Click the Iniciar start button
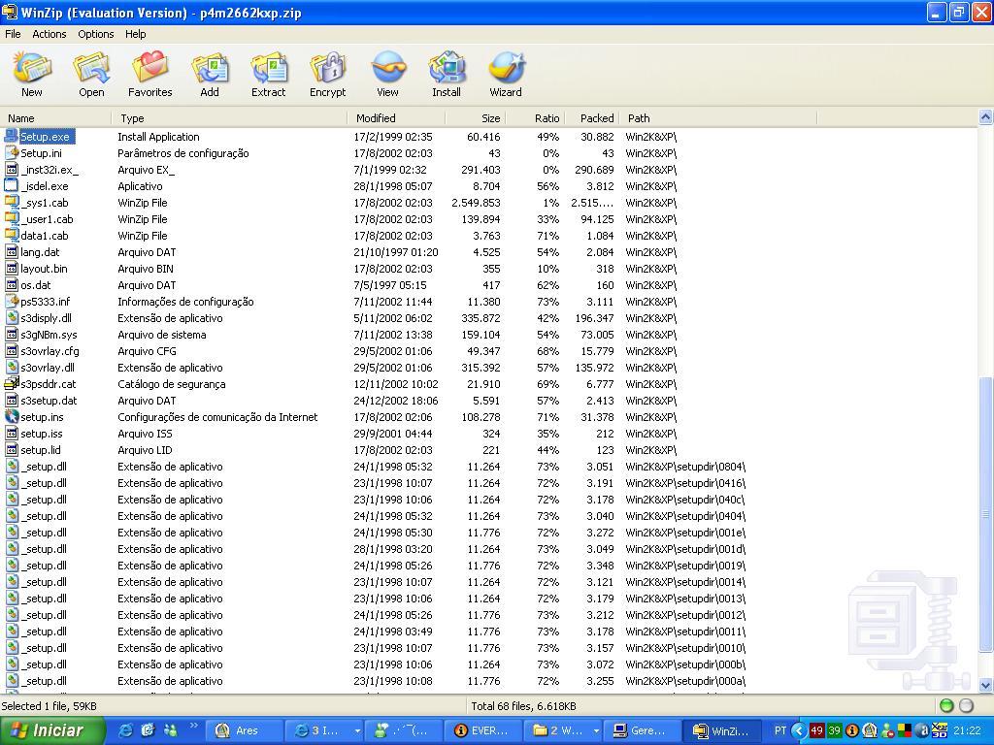 point(52,731)
